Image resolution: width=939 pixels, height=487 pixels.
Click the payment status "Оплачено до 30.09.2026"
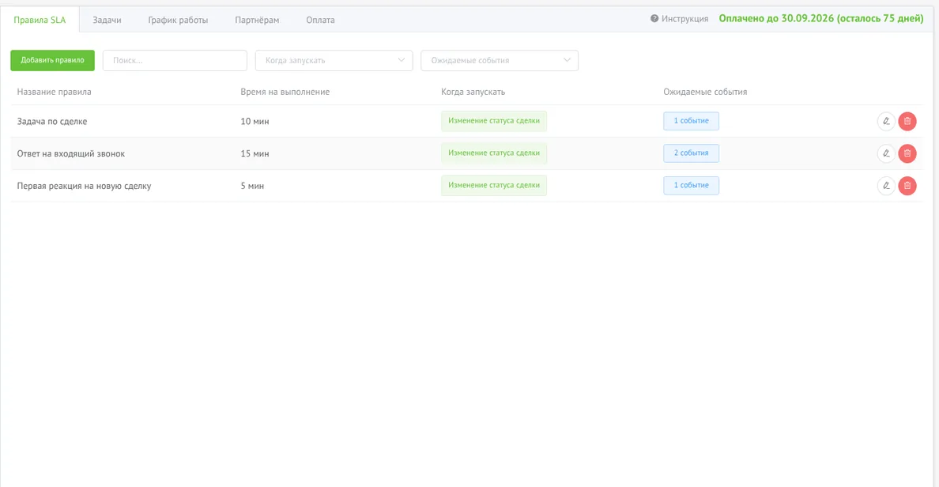(x=821, y=18)
